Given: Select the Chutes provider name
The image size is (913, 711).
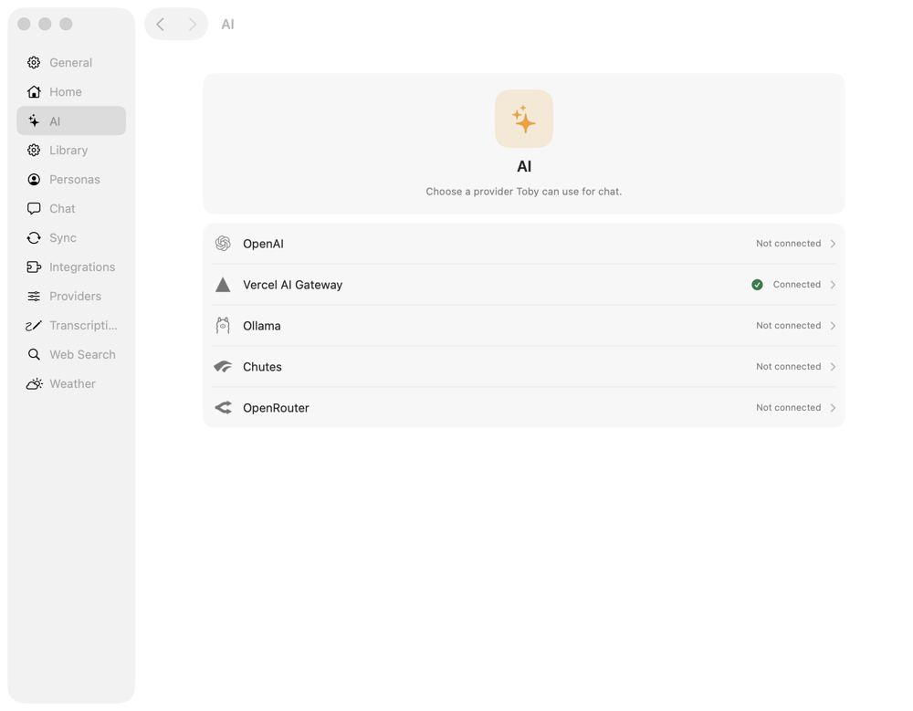Looking at the screenshot, I should 262,366.
